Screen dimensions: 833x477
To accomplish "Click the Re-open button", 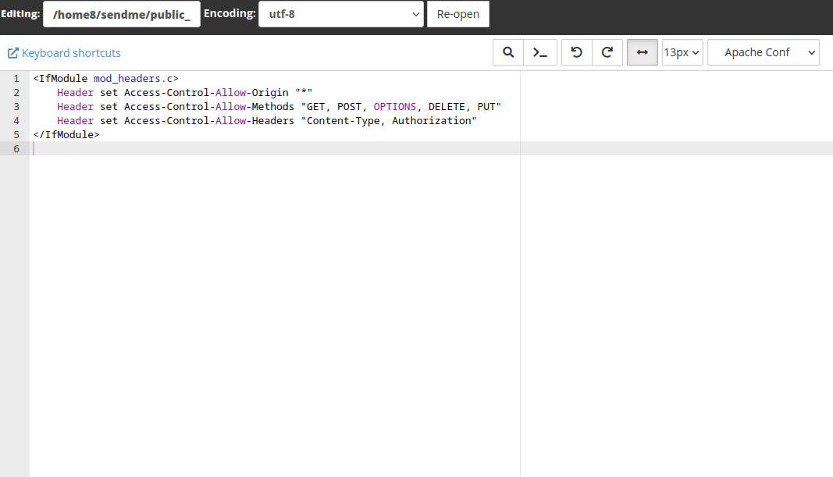I will pos(458,14).
